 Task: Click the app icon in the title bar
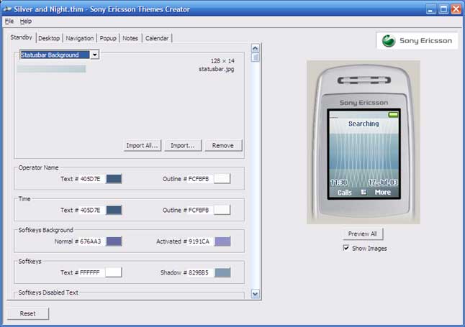pos(7,9)
